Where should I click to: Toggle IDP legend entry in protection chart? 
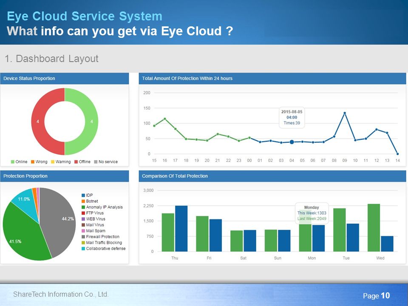click(87, 195)
